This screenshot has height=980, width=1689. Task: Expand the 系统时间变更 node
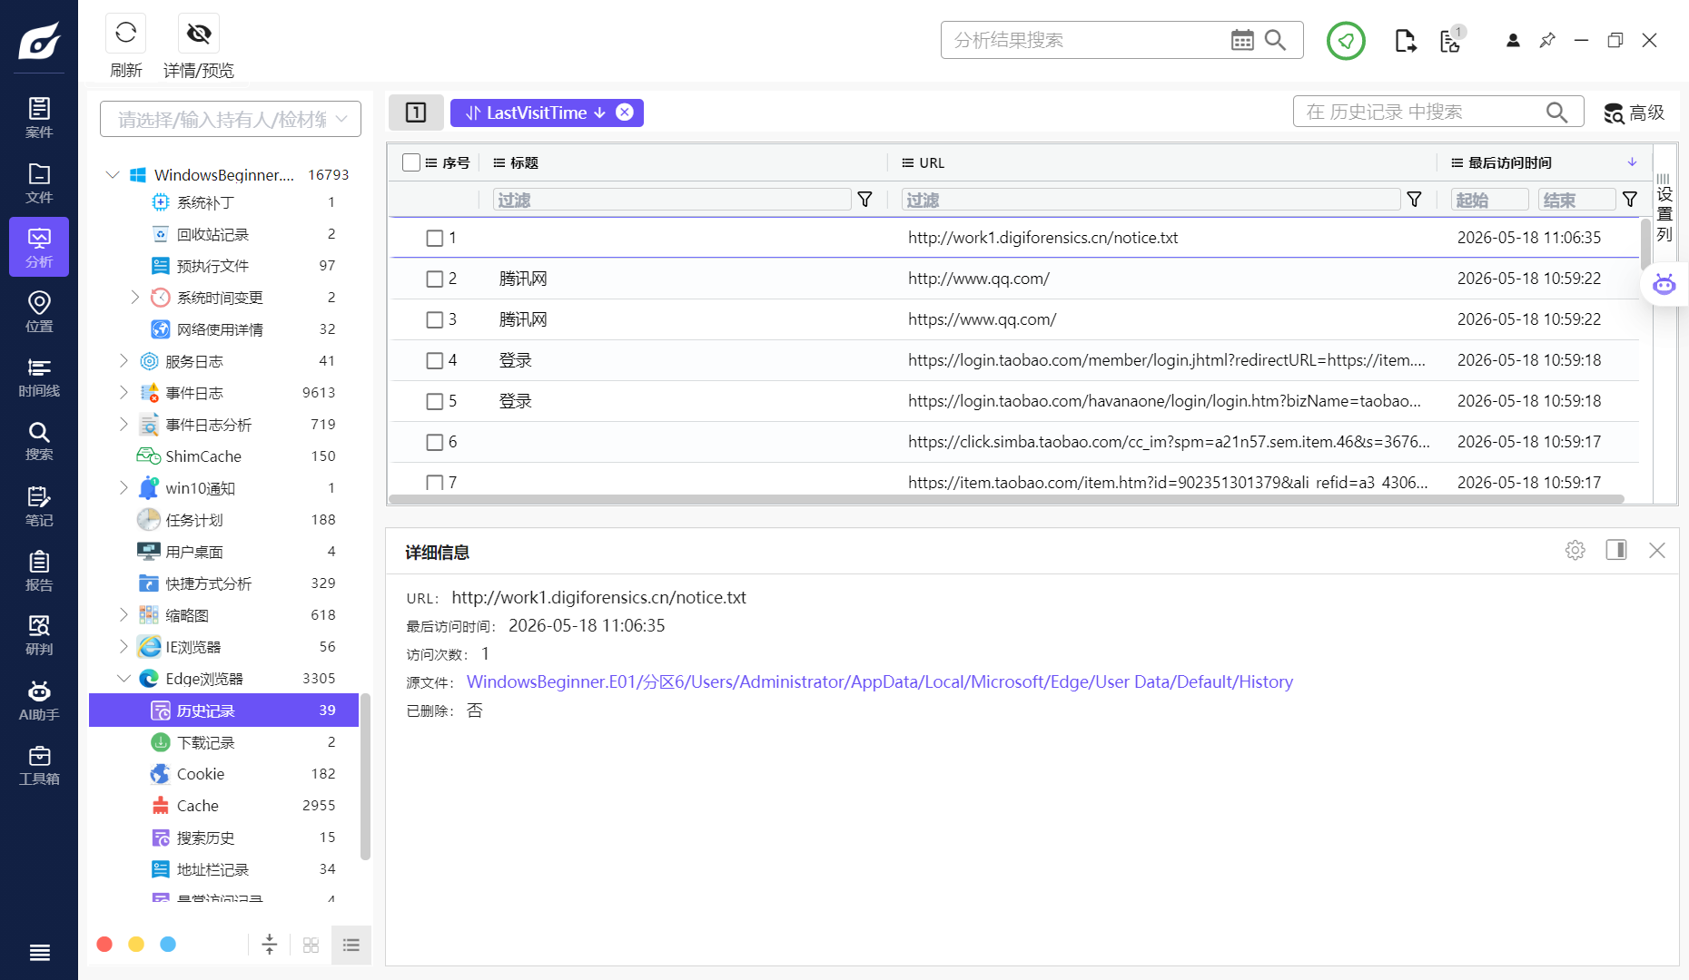(x=135, y=297)
